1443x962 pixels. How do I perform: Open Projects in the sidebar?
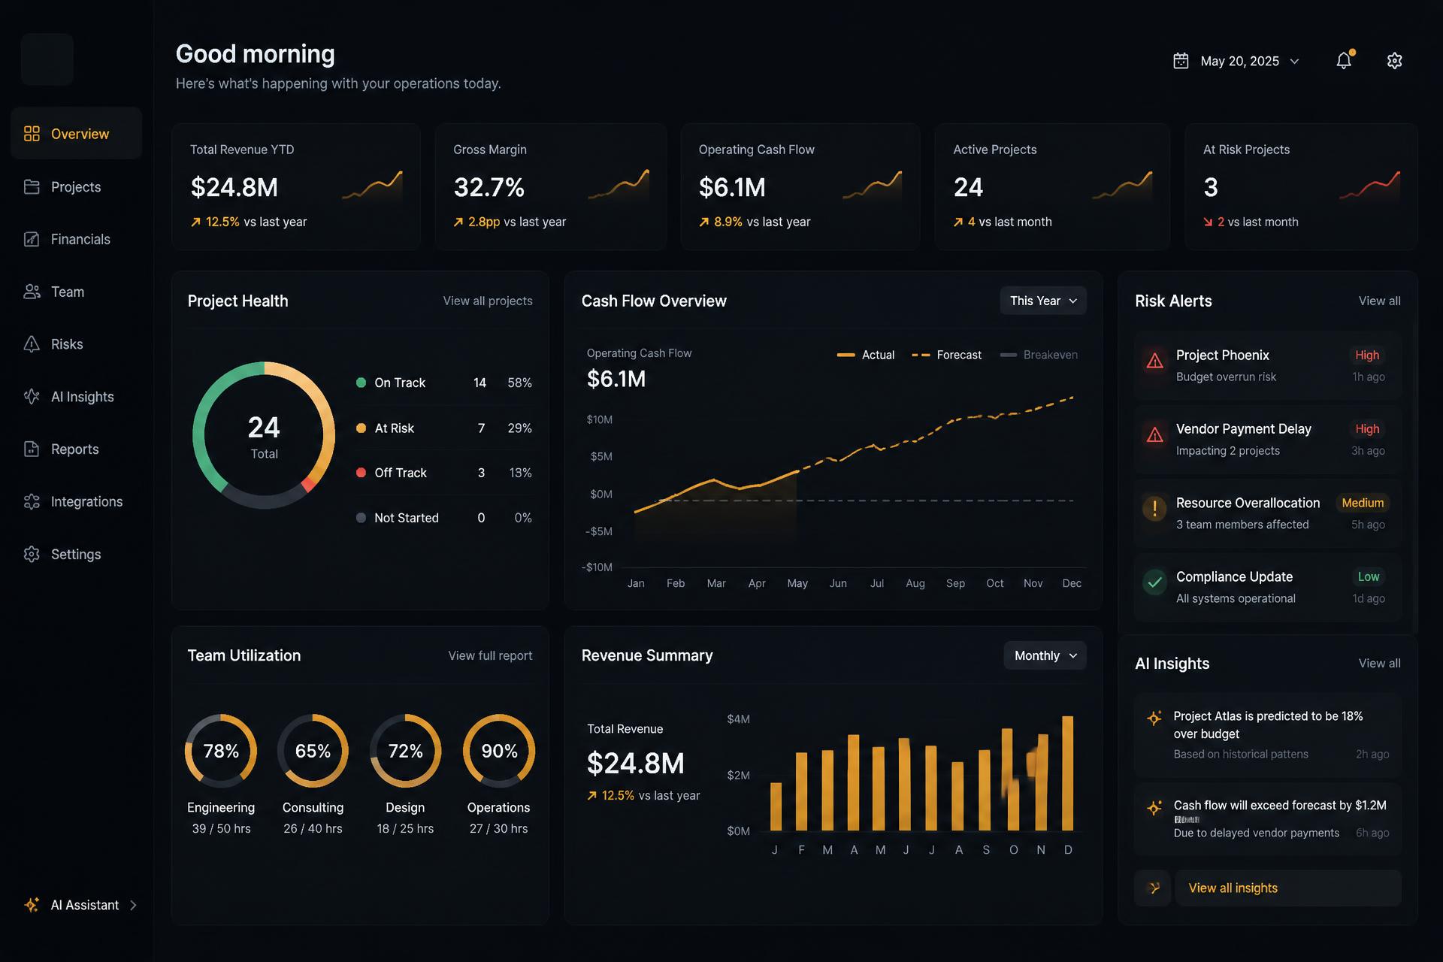pos(77,186)
